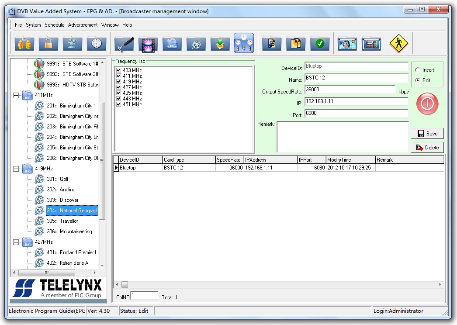Click the tree's scroll-down arrow
Screen dimensions: 457x325
click(x=102, y=265)
